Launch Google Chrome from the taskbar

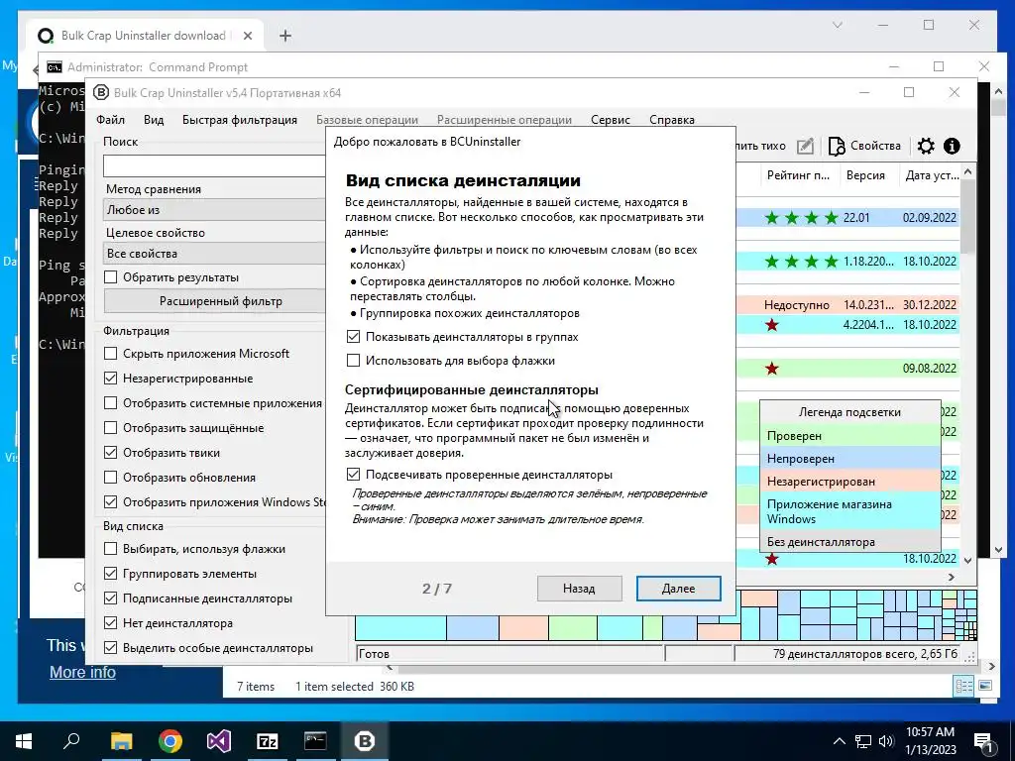[x=170, y=741]
